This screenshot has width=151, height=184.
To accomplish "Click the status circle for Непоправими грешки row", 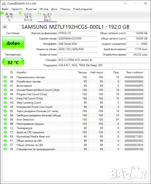I will 5,124.
